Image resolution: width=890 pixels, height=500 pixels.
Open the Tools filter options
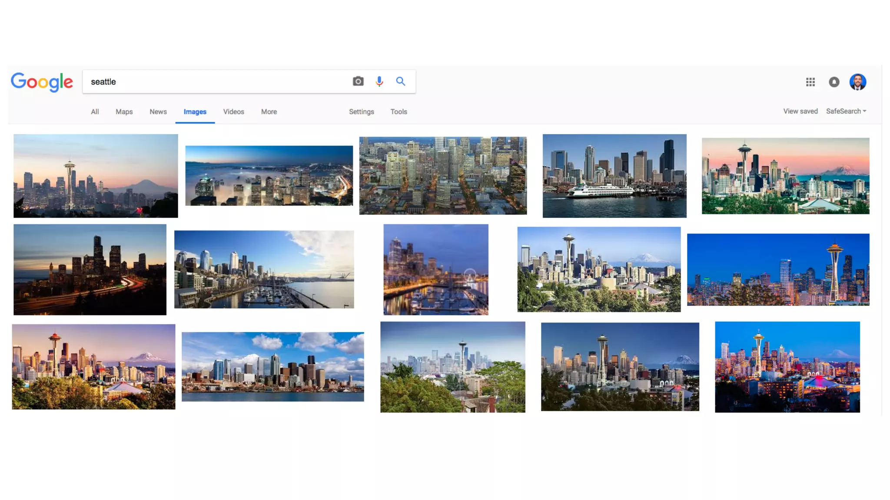point(399,112)
